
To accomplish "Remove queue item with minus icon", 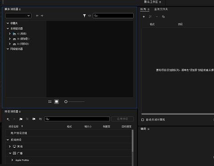I will point(157,17).
